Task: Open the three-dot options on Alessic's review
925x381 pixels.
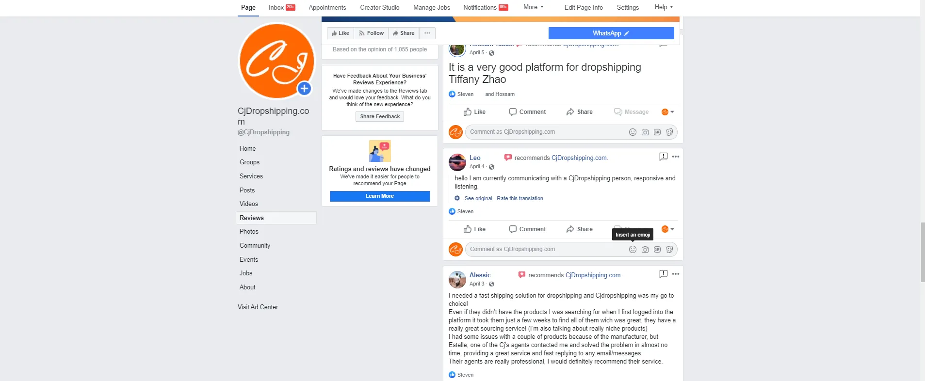Action: 676,274
